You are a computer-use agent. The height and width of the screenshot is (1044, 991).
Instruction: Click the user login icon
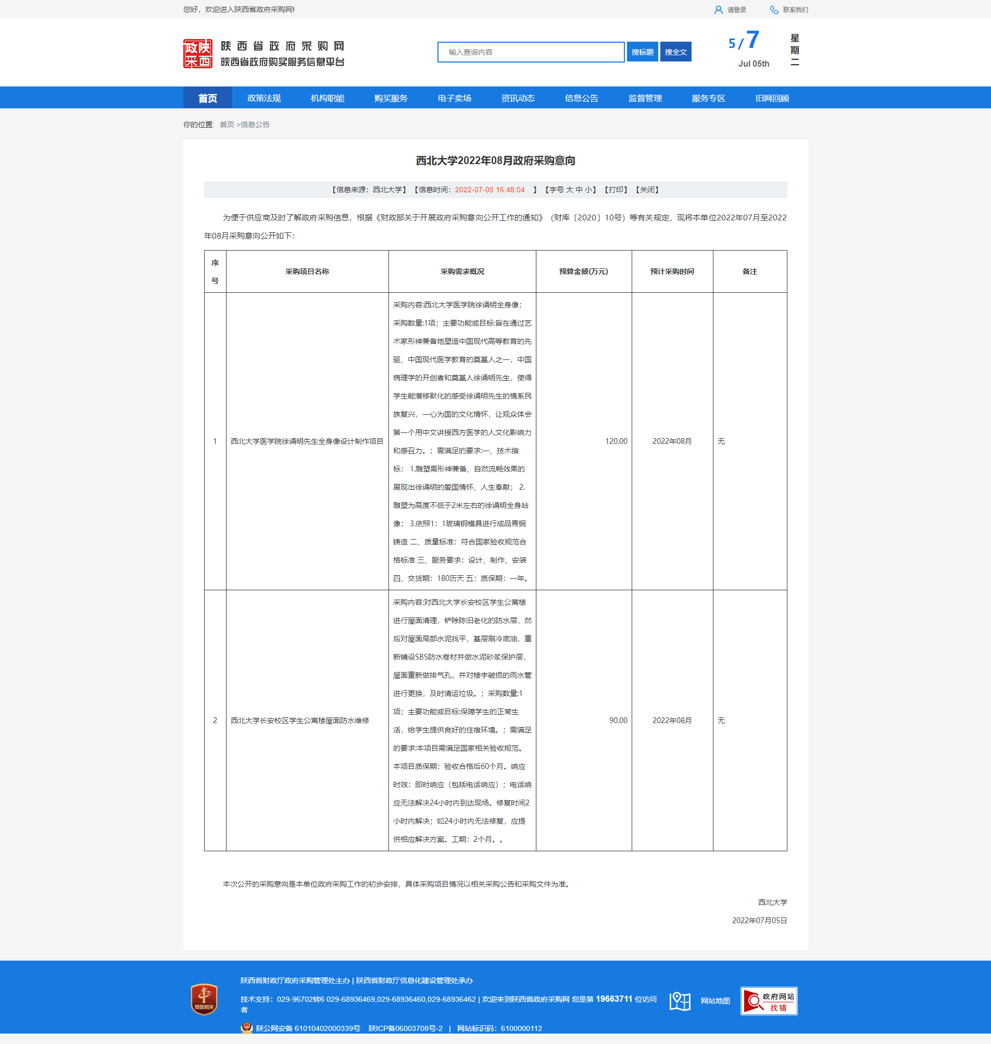point(718,10)
